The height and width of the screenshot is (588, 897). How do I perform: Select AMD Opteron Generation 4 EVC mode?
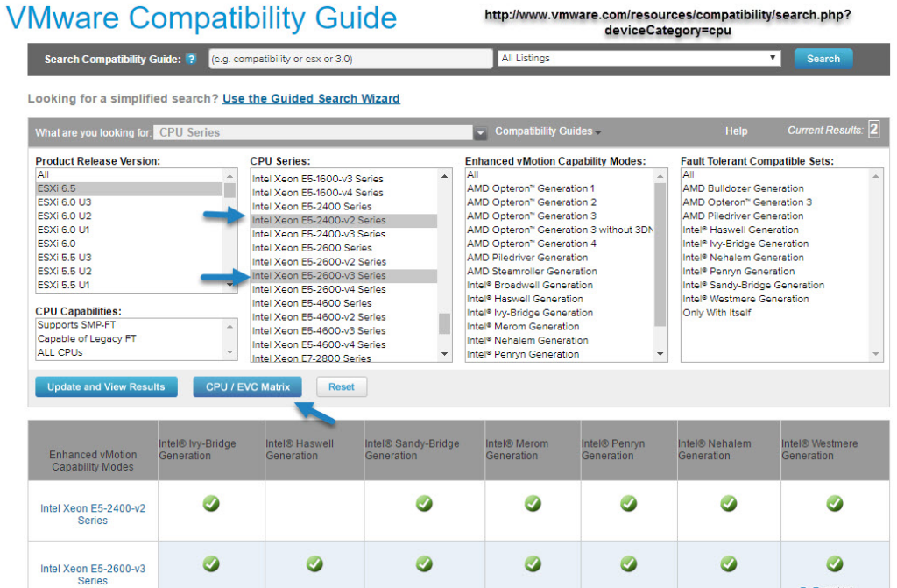559,244
